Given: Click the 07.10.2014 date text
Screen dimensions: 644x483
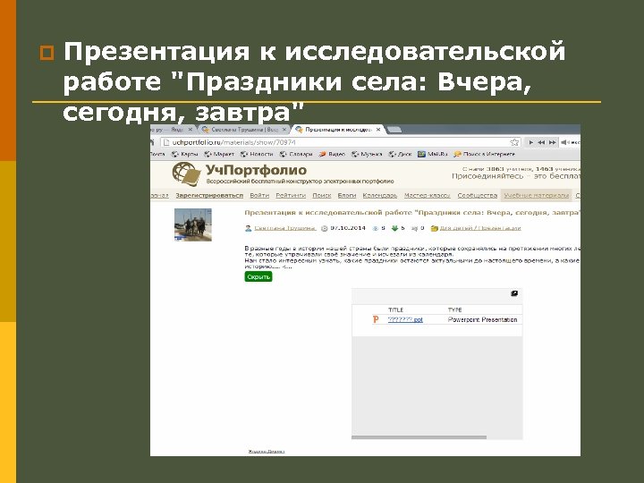Looking at the screenshot, I should (x=348, y=228).
